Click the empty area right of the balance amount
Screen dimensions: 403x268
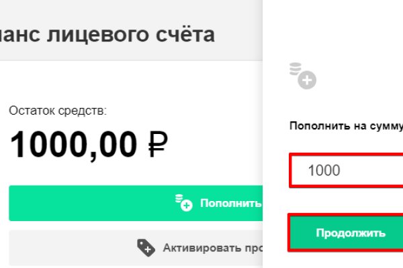(x=215, y=144)
